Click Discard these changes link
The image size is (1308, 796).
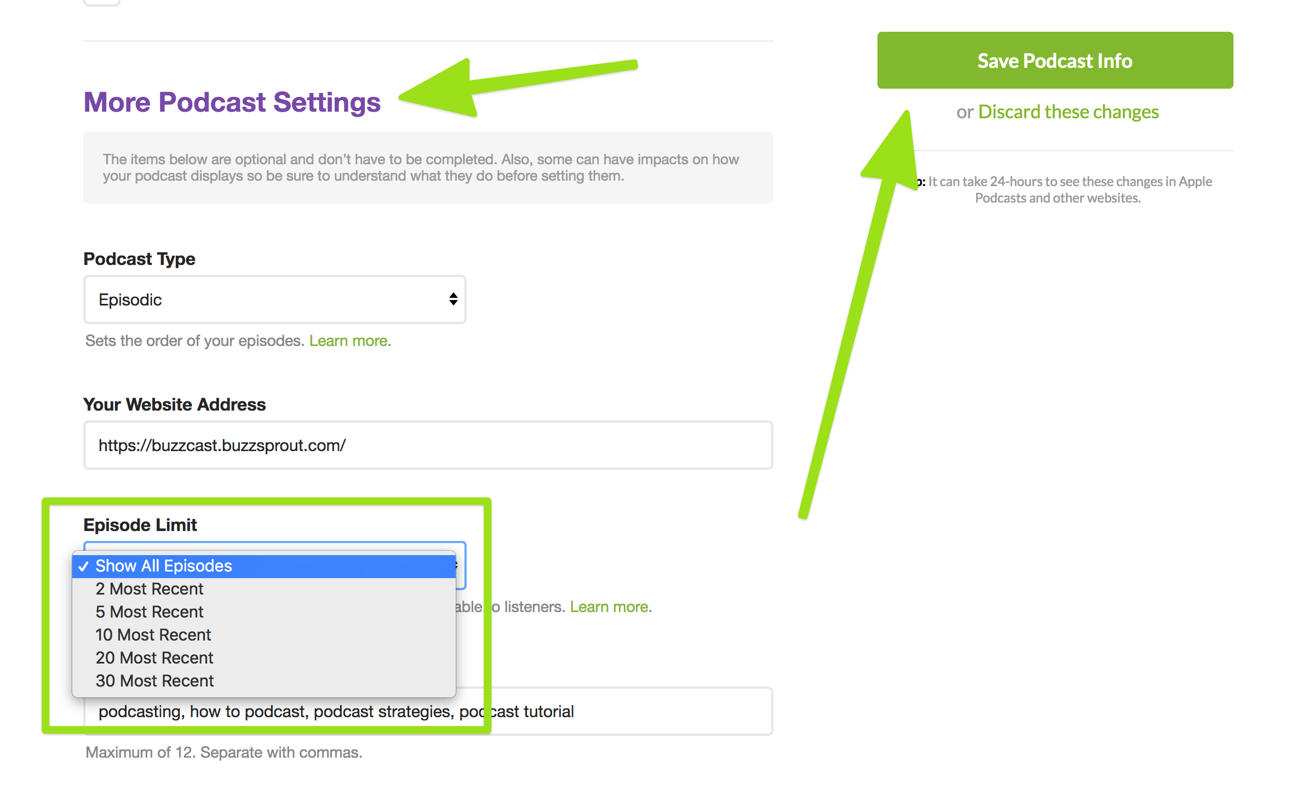click(1068, 112)
